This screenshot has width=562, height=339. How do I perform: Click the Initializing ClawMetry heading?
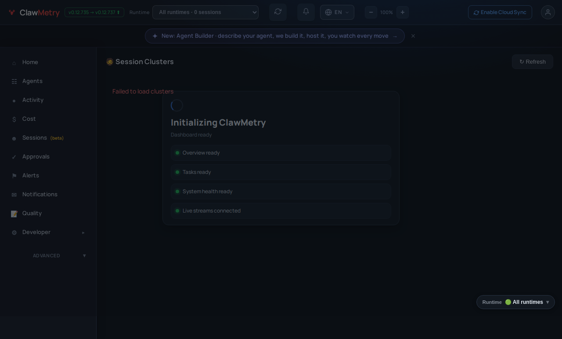[x=218, y=123]
